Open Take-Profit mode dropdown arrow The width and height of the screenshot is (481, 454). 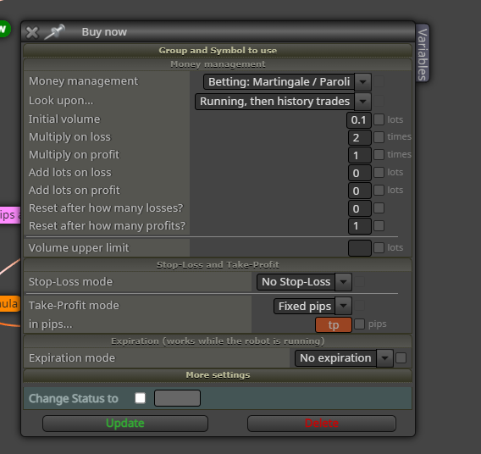coord(343,306)
